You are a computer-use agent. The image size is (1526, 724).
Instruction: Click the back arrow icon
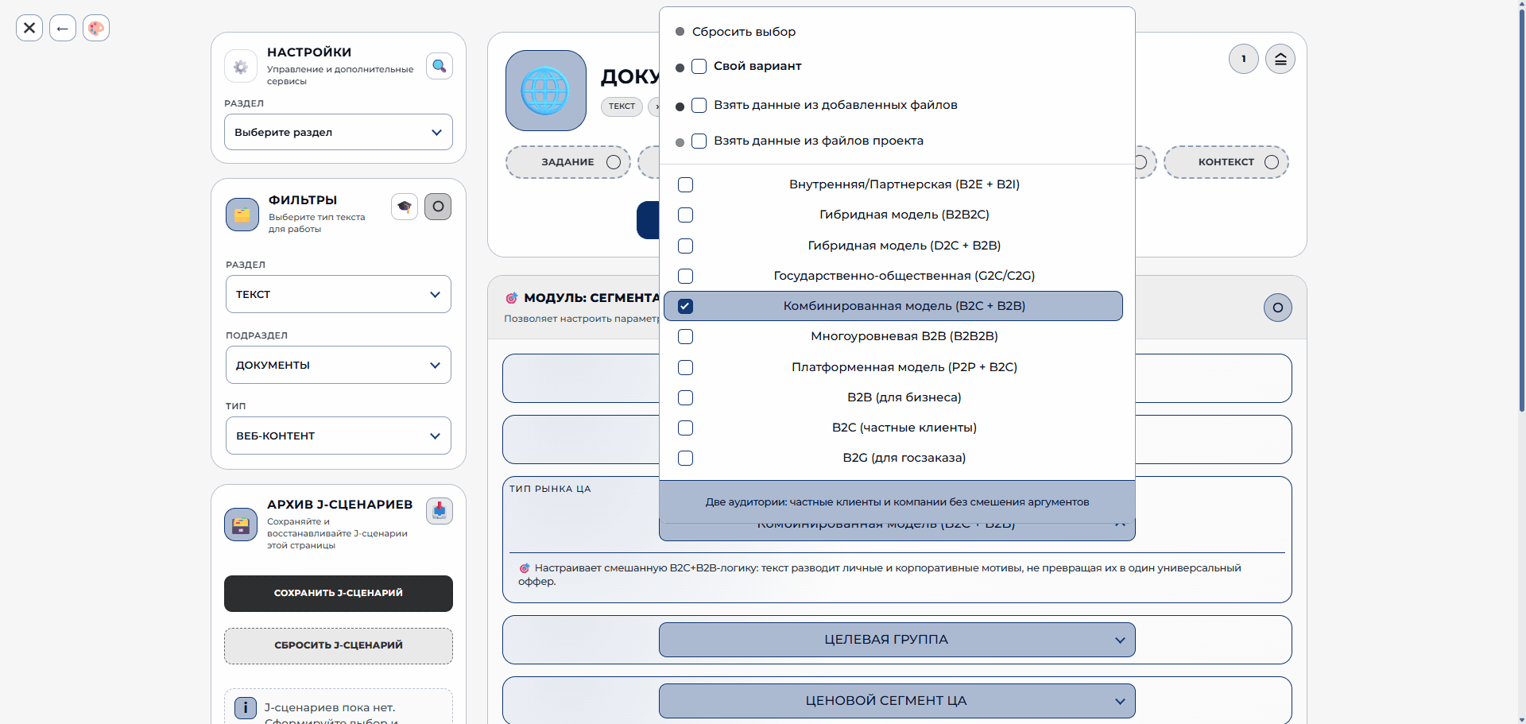63,28
